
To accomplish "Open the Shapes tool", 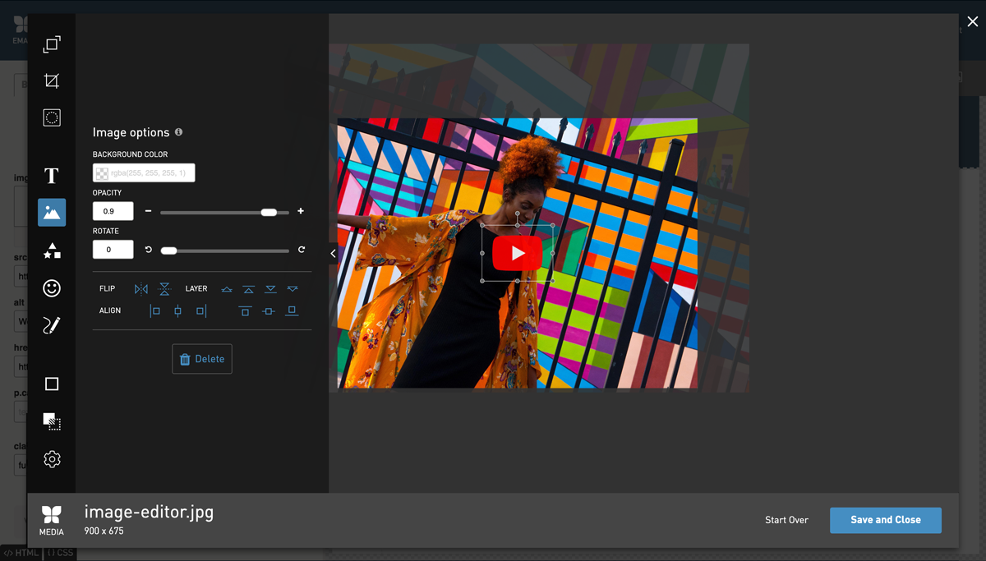I will click(52, 251).
